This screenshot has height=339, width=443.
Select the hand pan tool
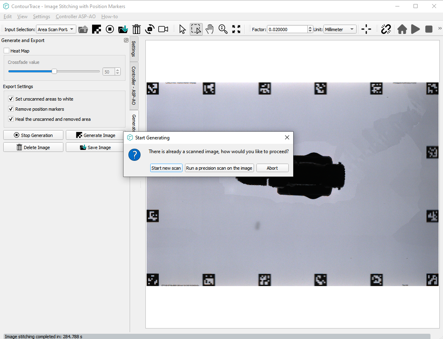point(209,29)
